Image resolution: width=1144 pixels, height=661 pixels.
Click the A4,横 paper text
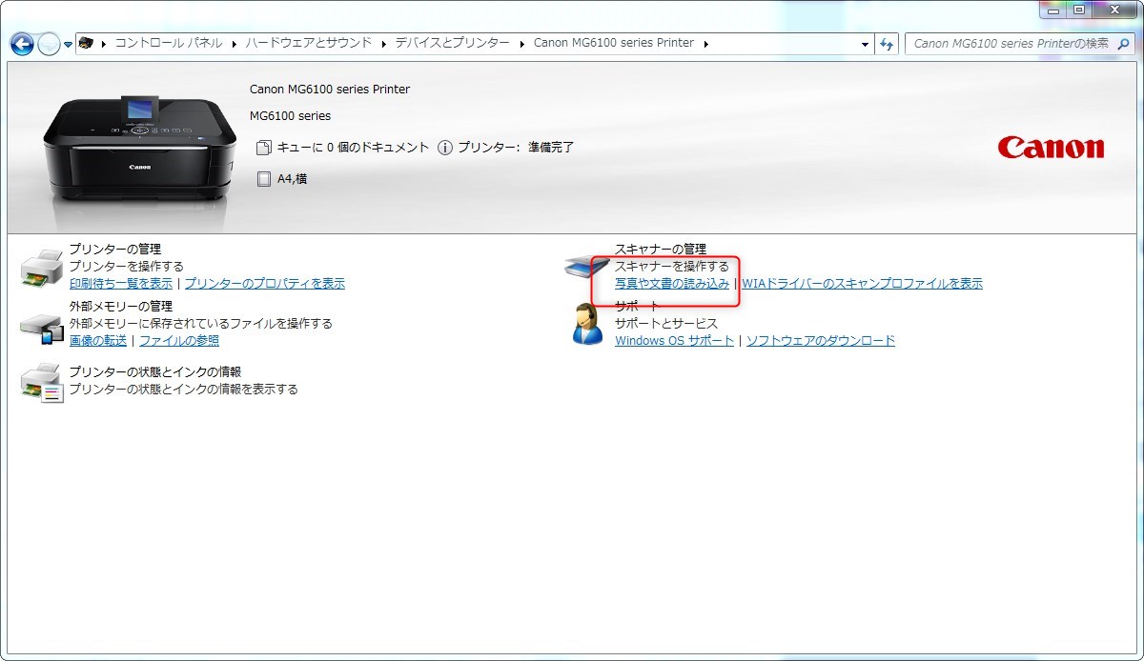292,179
